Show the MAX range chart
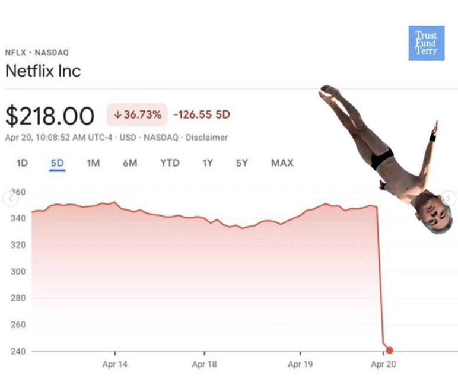Screen dimensions: 458x382 click(x=282, y=163)
